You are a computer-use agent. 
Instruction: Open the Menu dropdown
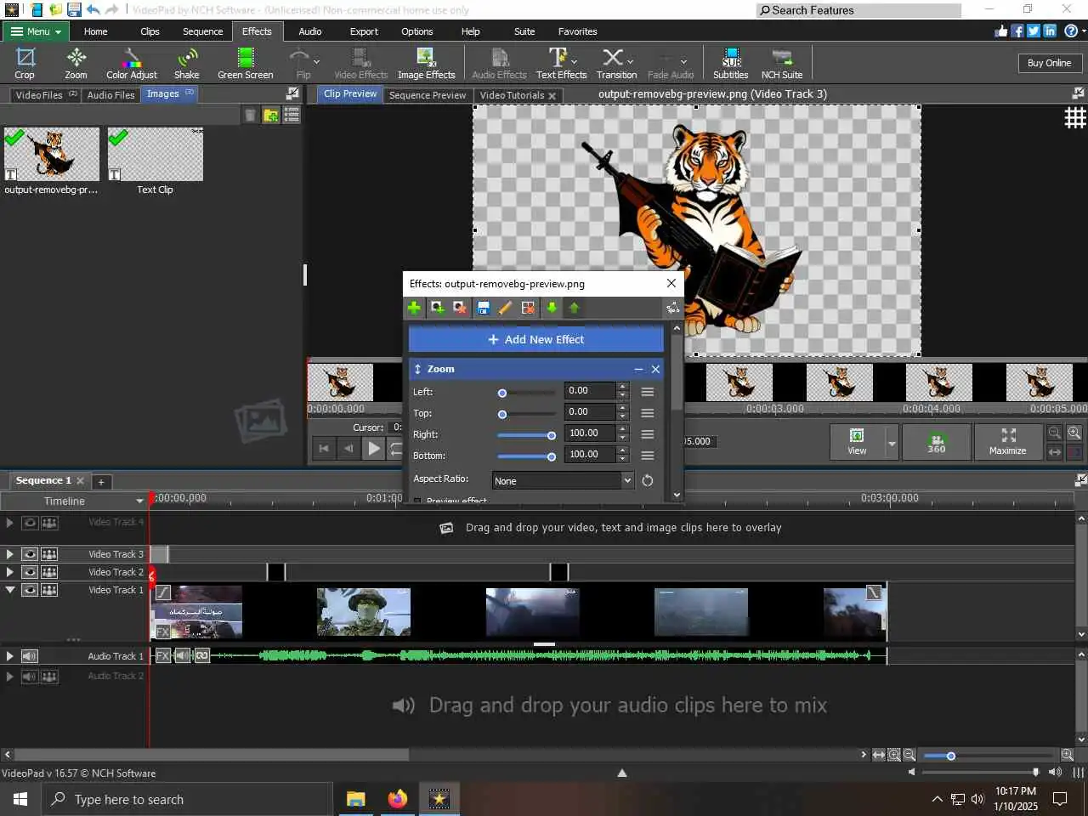click(x=37, y=31)
